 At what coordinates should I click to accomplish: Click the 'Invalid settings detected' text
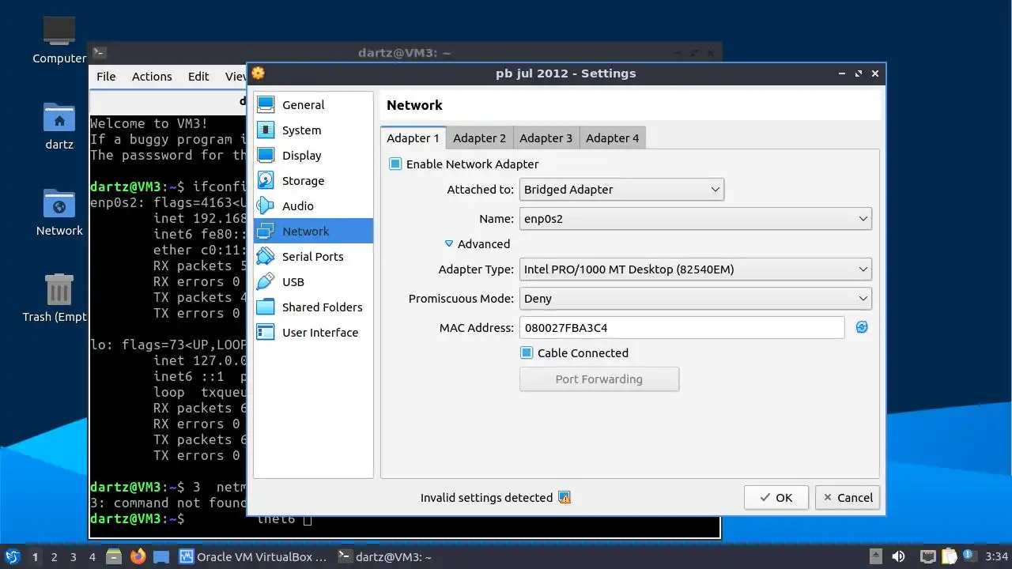[x=486, y=498]
